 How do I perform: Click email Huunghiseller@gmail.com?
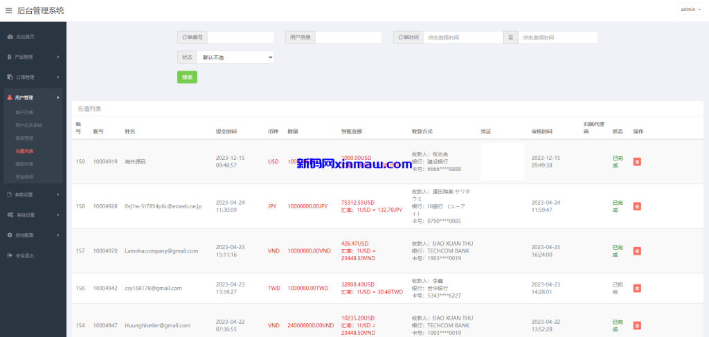(x=157, y=325)
